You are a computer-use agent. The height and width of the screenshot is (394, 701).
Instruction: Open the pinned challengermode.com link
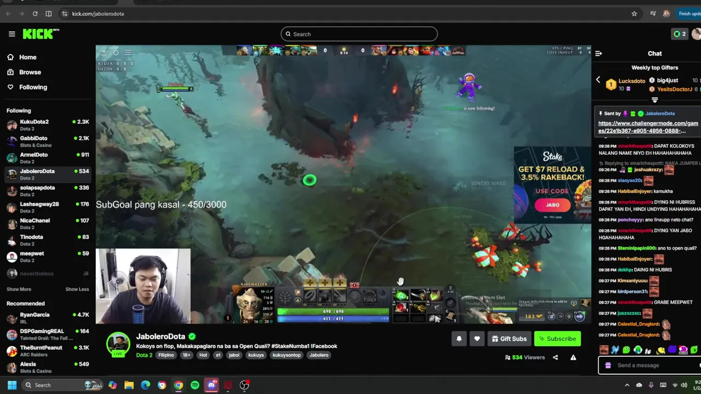point(648,127)
